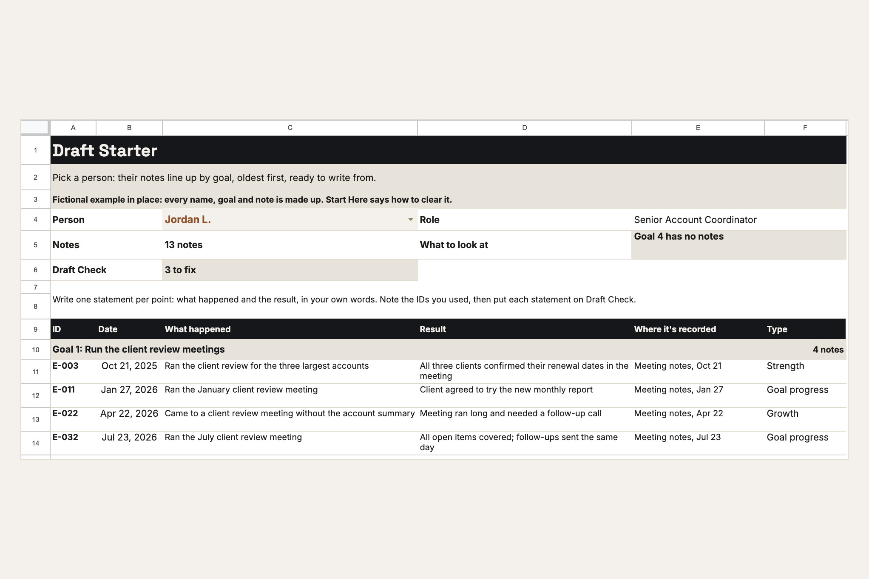Open the Person dropdown arrow next to Jordan L.
869x579 pixels.
(410, 220)
